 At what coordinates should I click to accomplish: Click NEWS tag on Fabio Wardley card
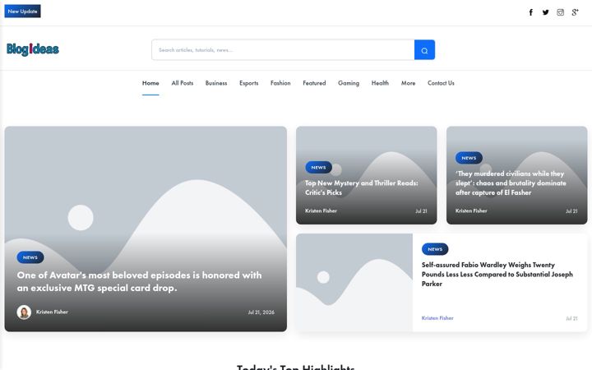435,249
